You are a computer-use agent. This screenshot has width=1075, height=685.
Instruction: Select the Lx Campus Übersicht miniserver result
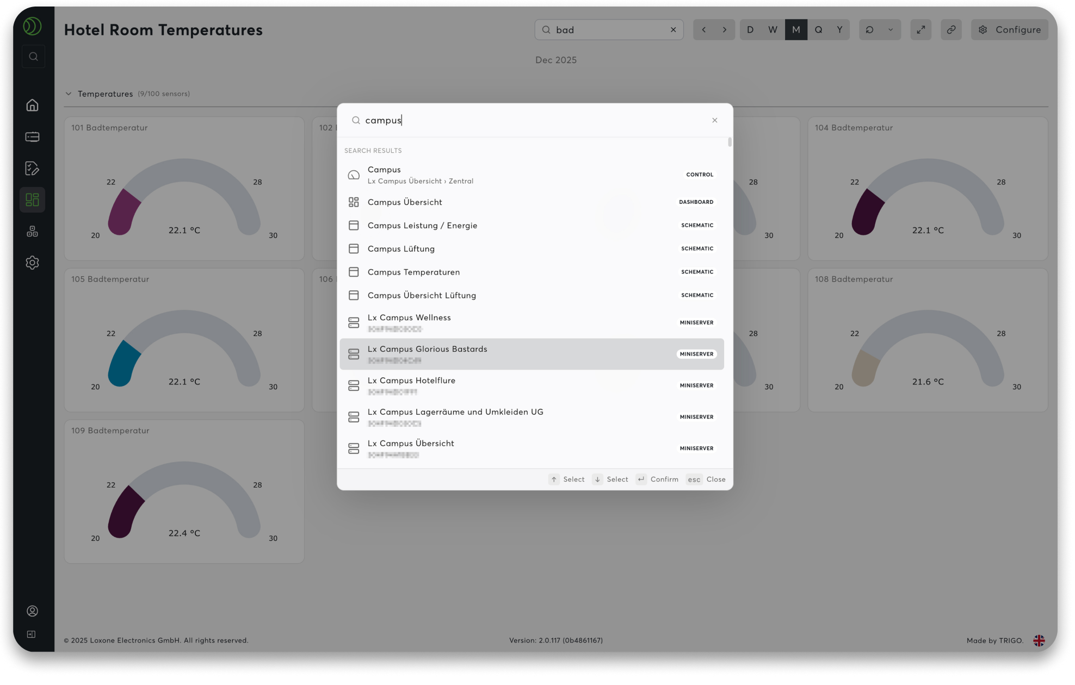point(532,449)
